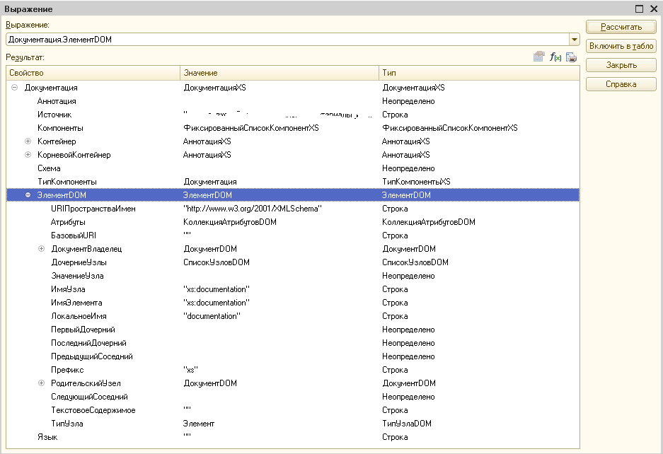Expand the КорневойКонтейнер node

(x=28, y=155)
